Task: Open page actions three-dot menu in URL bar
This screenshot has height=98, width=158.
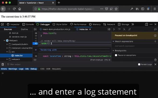Action: [102, 9]
